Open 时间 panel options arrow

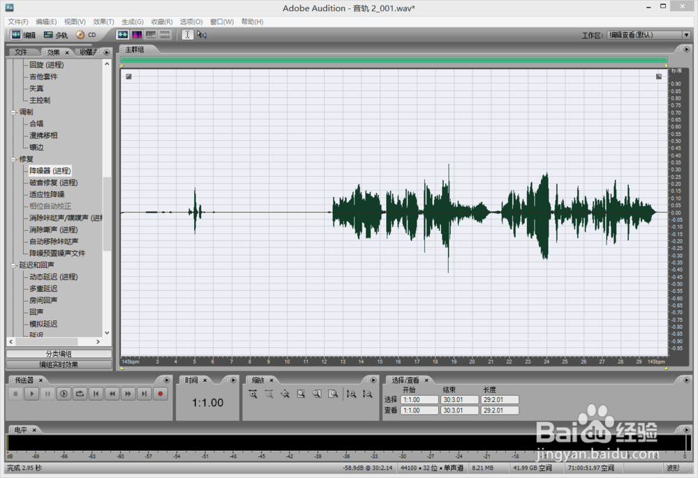tap(233, 380)
